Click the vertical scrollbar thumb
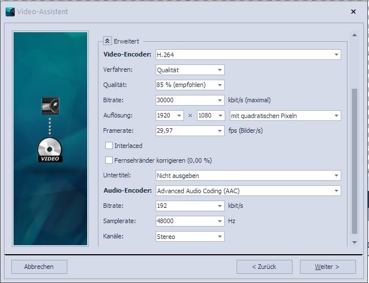Screen dimensions: 369x283 [x=354, y=161]
